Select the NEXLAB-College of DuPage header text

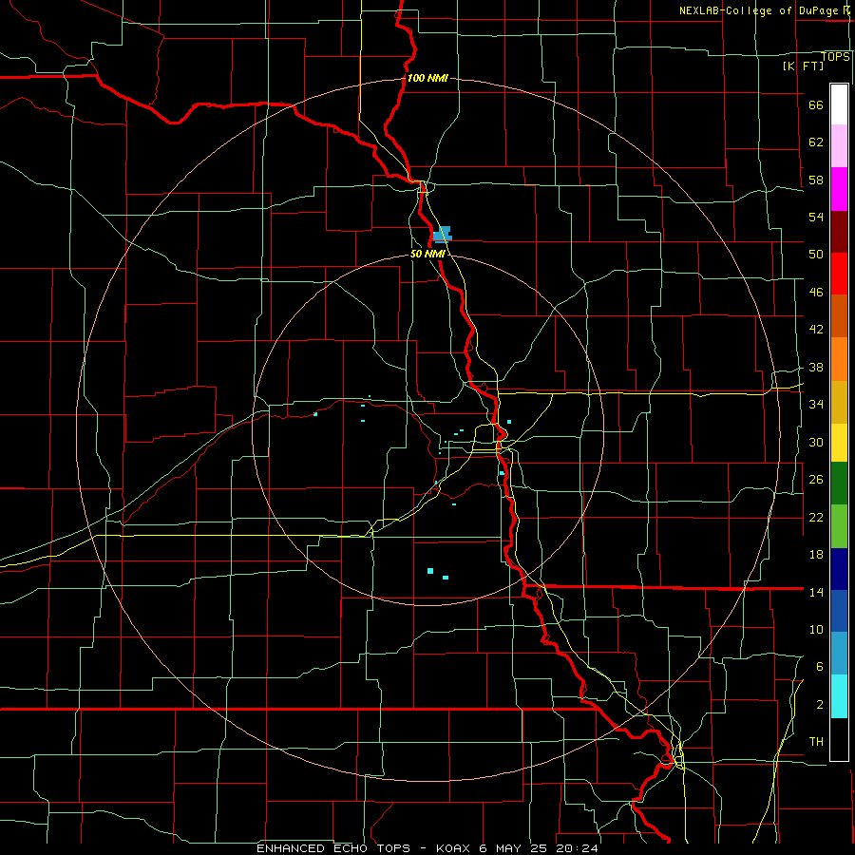click(x=765, y=10)
